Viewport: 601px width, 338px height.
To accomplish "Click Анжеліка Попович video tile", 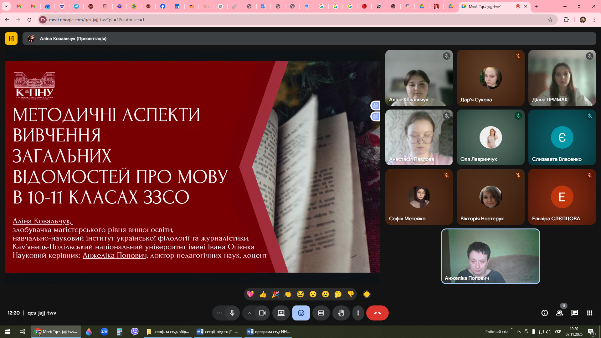I will pyautogui.click(x=490, y=256).
